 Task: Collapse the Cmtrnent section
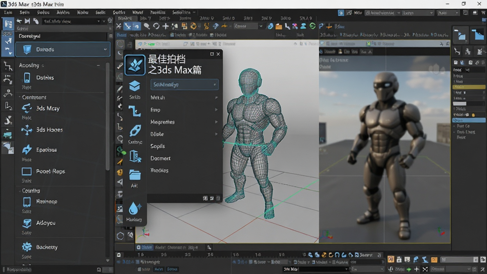pyautogui.click(x=19, y=97)
